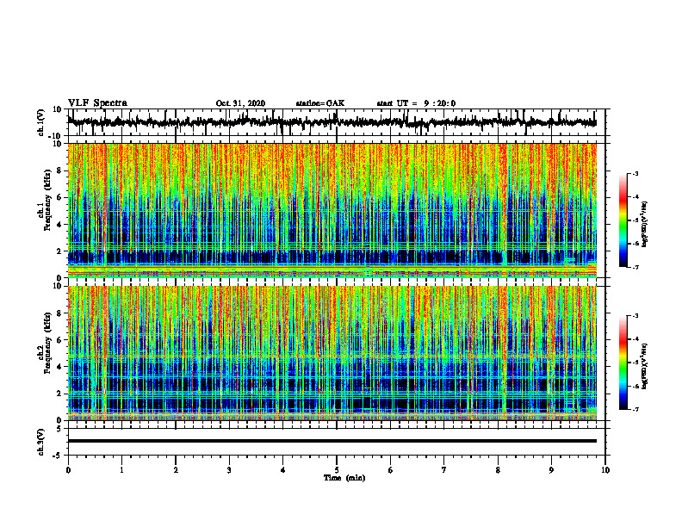Image resolution: width=682 pixels, height=527 pixels.
Task: Select the "station=GAK" header text
Action: point(320,103)
